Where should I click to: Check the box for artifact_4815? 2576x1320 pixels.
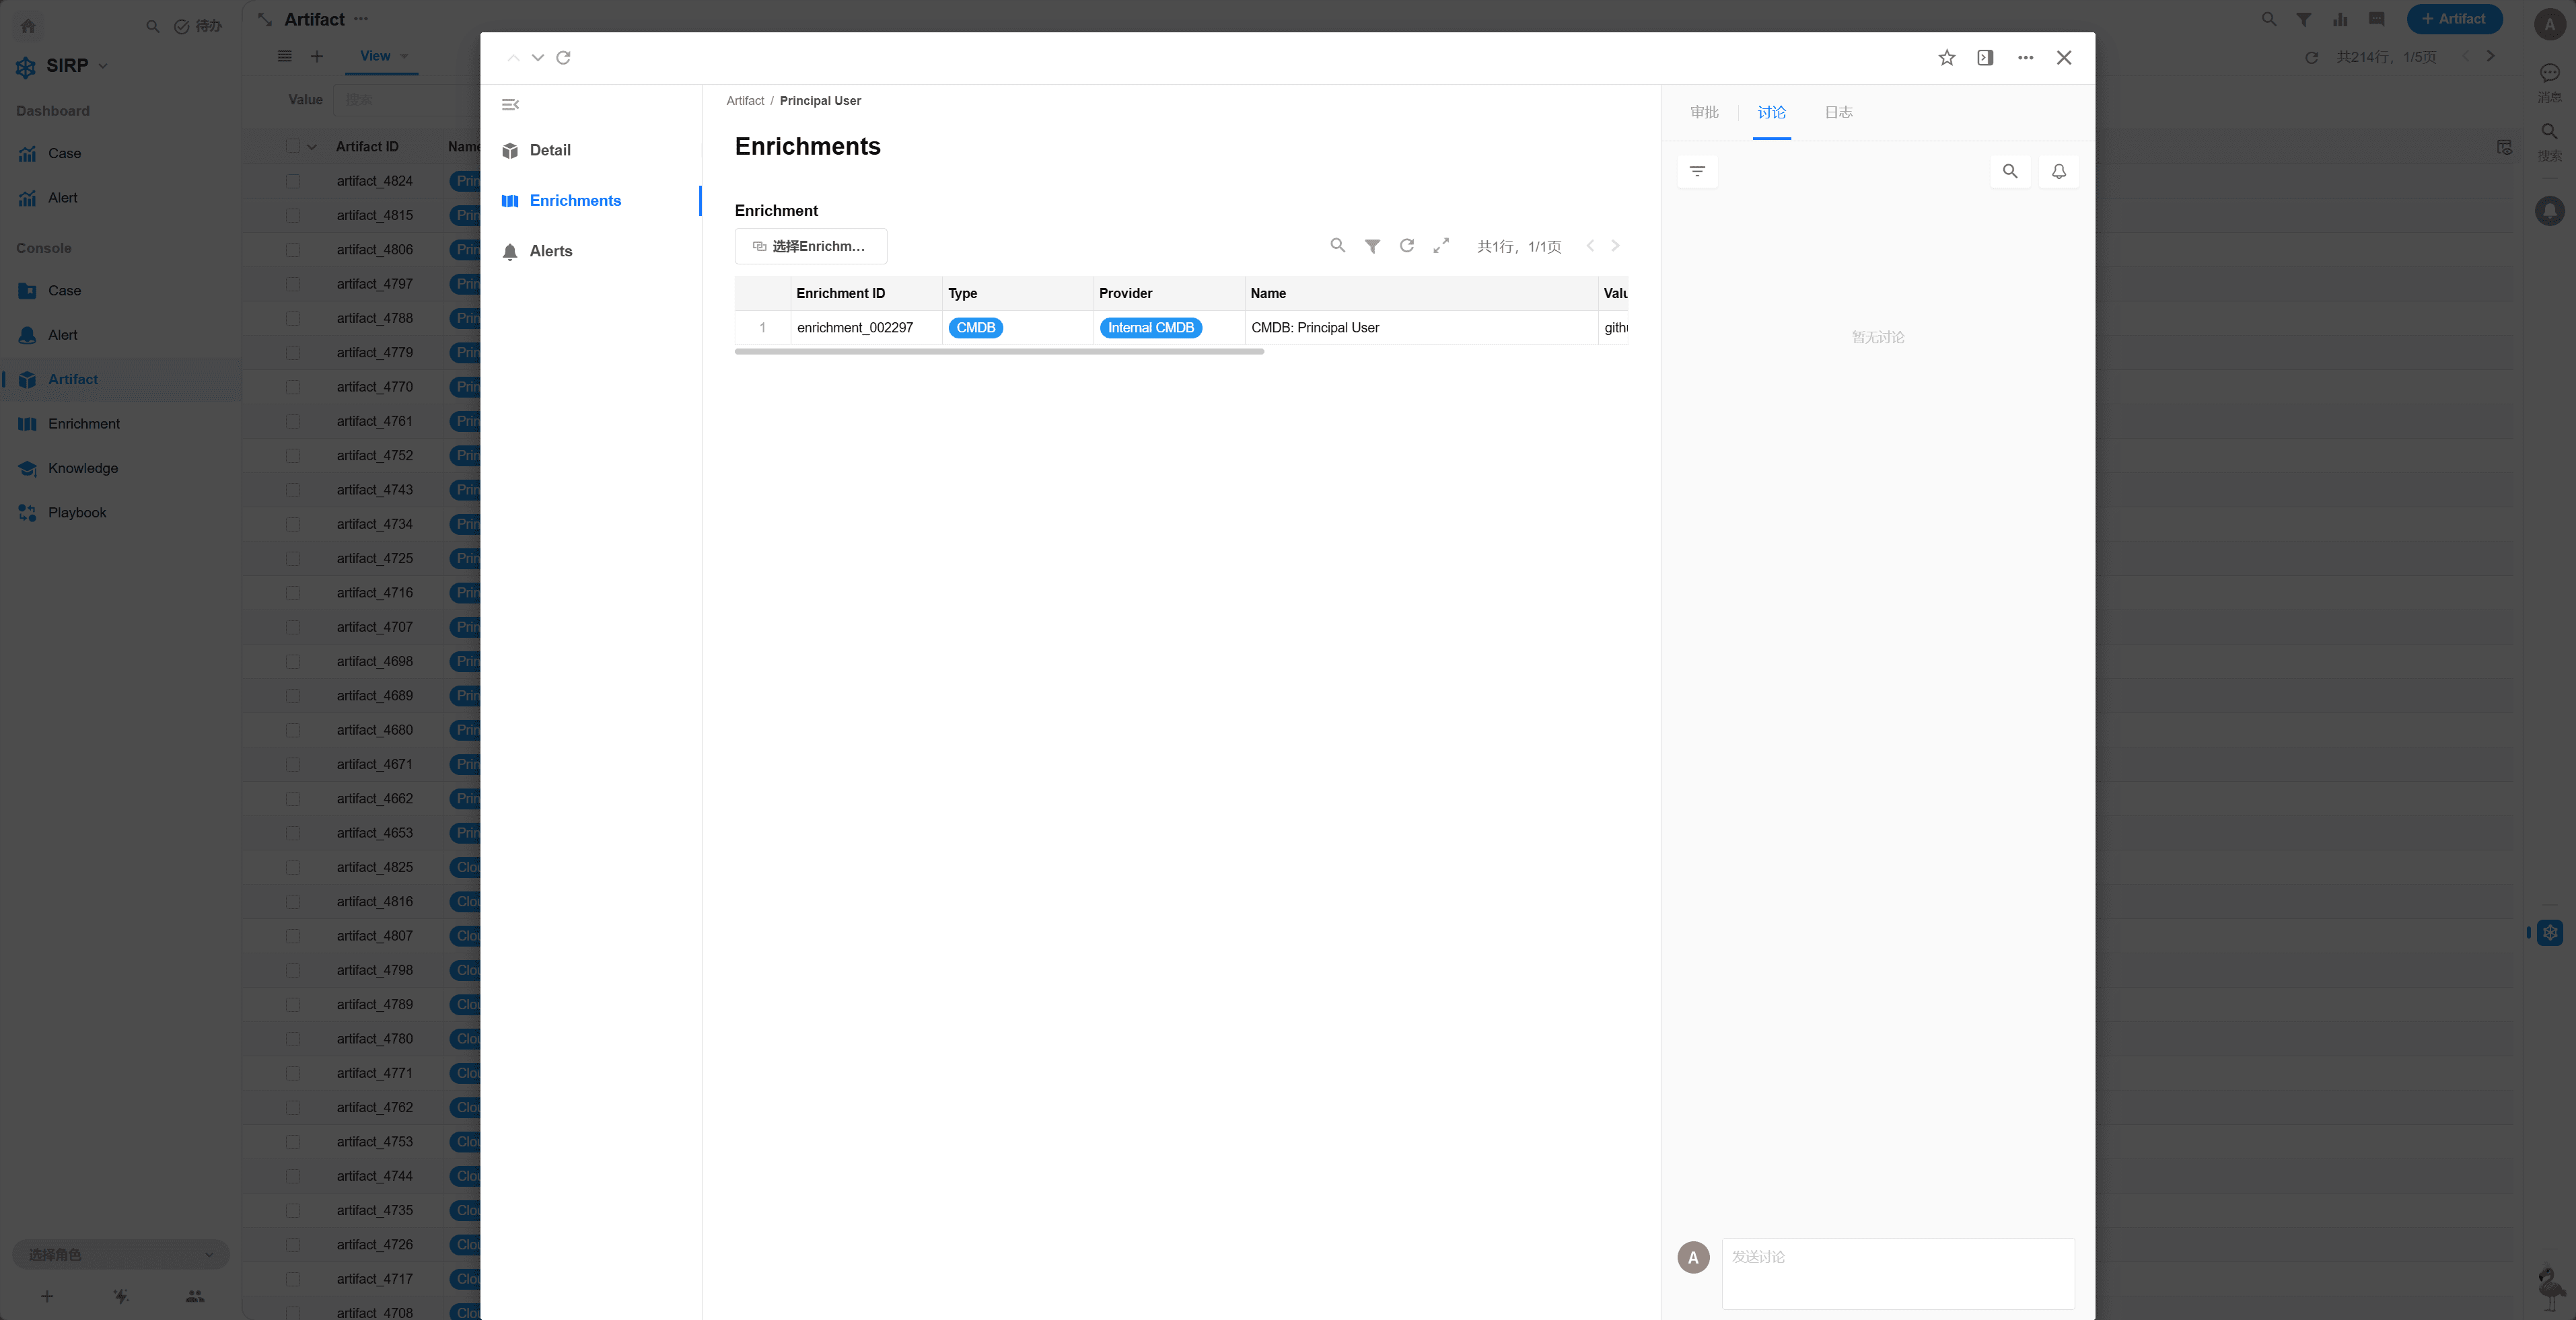tap(293, 216)
